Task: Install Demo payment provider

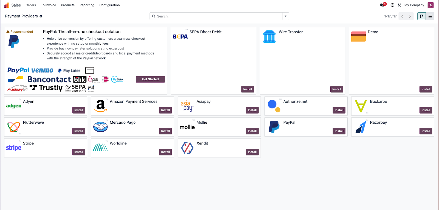Action: point(426,89)
